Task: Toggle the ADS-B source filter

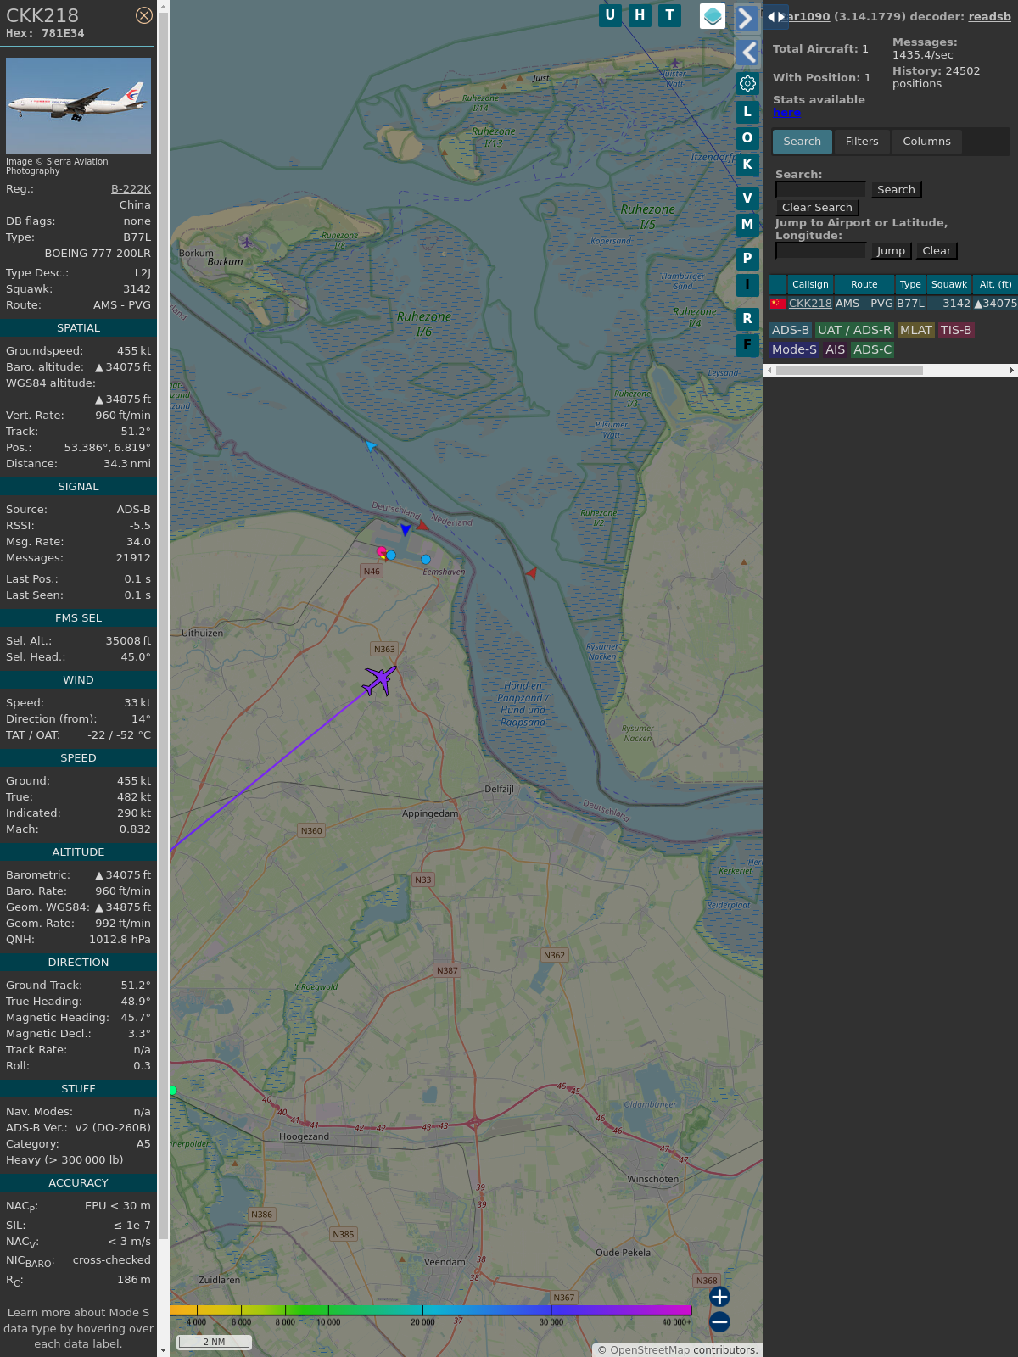Action: pyautogui.click(x=790, y=330)
